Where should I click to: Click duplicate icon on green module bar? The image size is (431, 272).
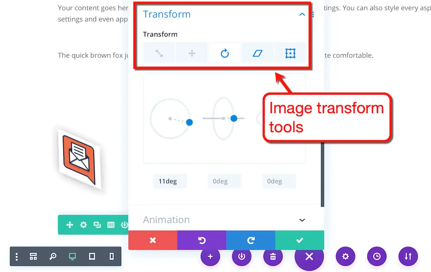[97, 225]
